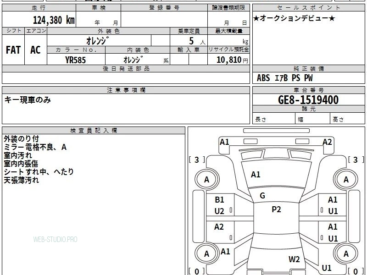
Task: Click the mileage value 124,380 km
Action: pos(54,20)
